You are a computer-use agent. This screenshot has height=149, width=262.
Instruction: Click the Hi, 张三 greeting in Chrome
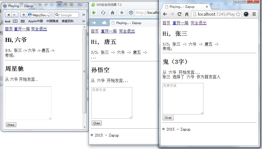tap(175, 34)
